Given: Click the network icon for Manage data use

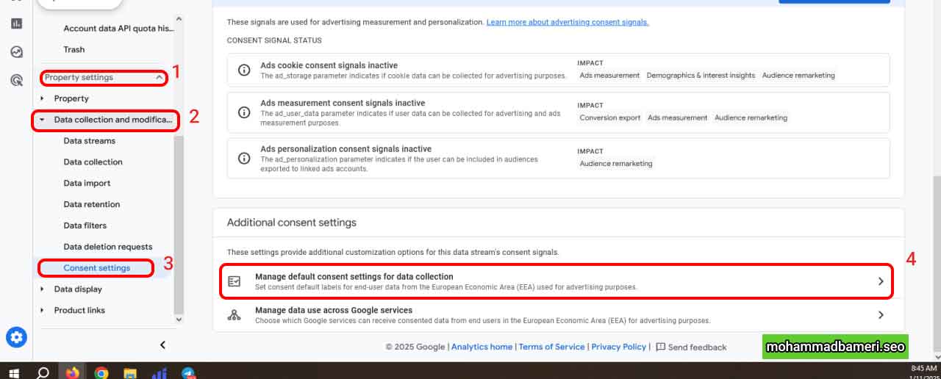Looking at the screenshot, I should (235, 315).
